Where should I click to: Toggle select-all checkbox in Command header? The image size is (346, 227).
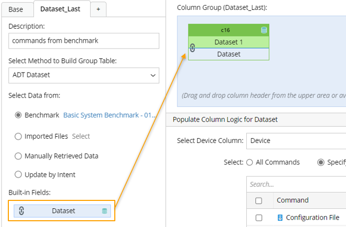pos(259,200)
